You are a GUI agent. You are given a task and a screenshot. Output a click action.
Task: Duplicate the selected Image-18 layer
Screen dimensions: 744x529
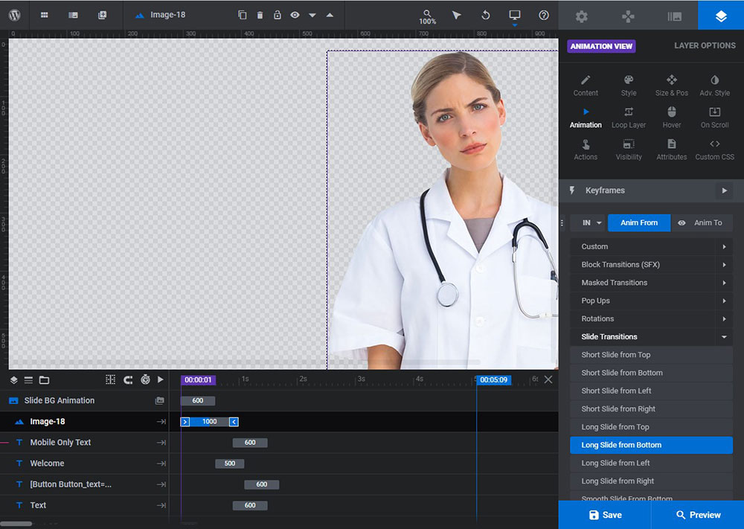click(242, 15)
